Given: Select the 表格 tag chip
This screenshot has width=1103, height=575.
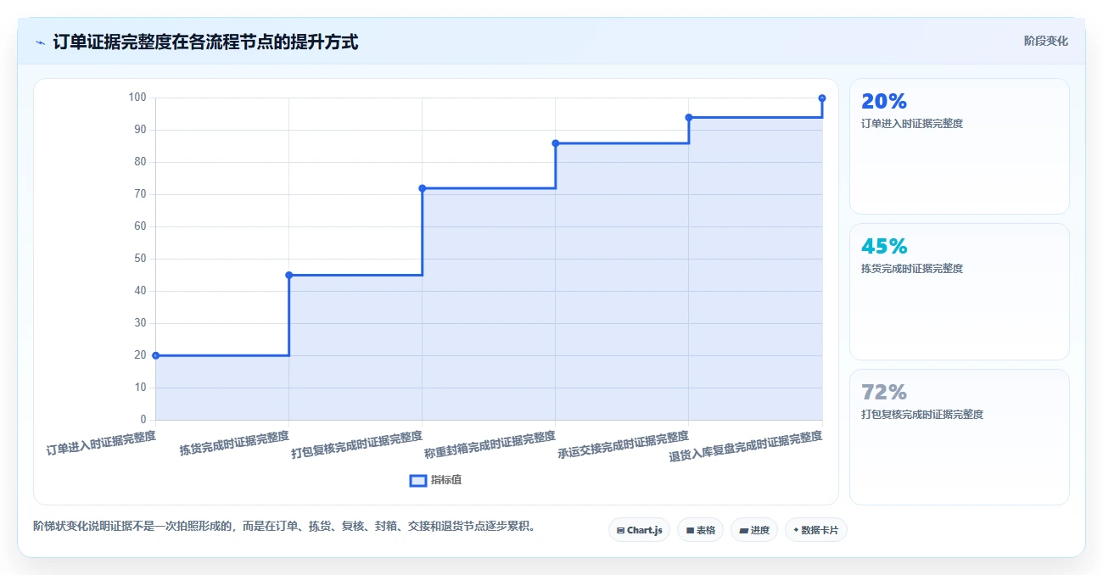Looking at the screenshot, I should pos(701,530).
